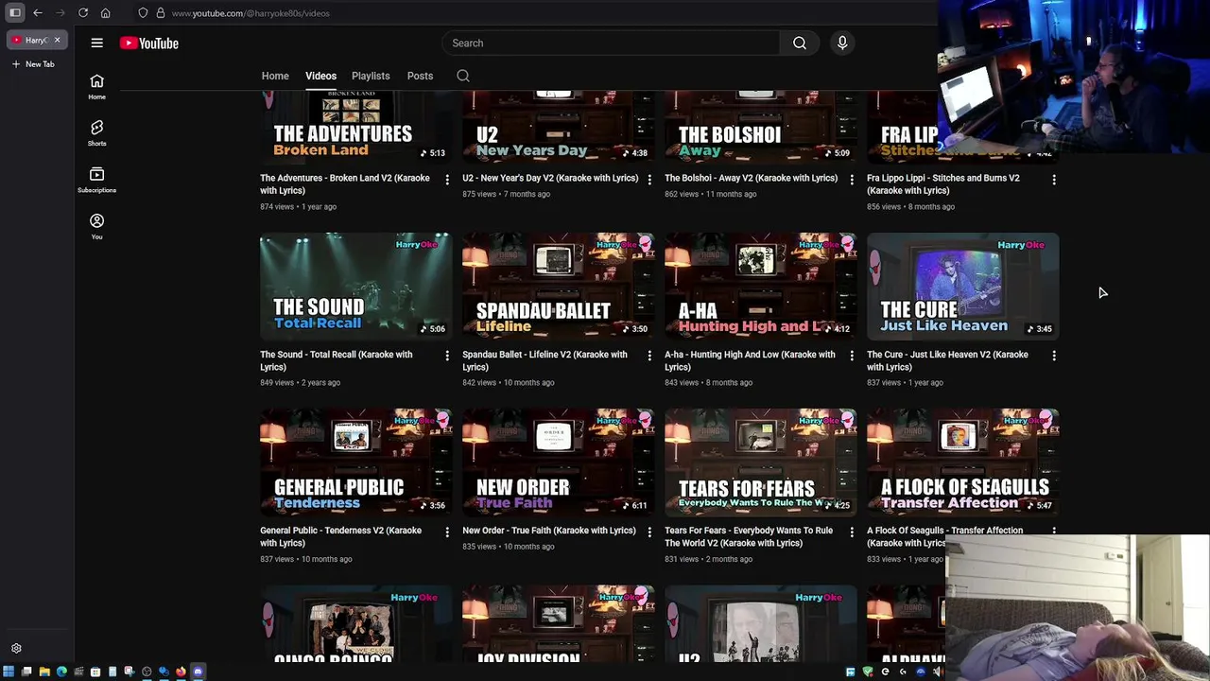Open more options for Tears For Fears video
The width and height of the screenshot is (1210, 681).
[852, 533]
